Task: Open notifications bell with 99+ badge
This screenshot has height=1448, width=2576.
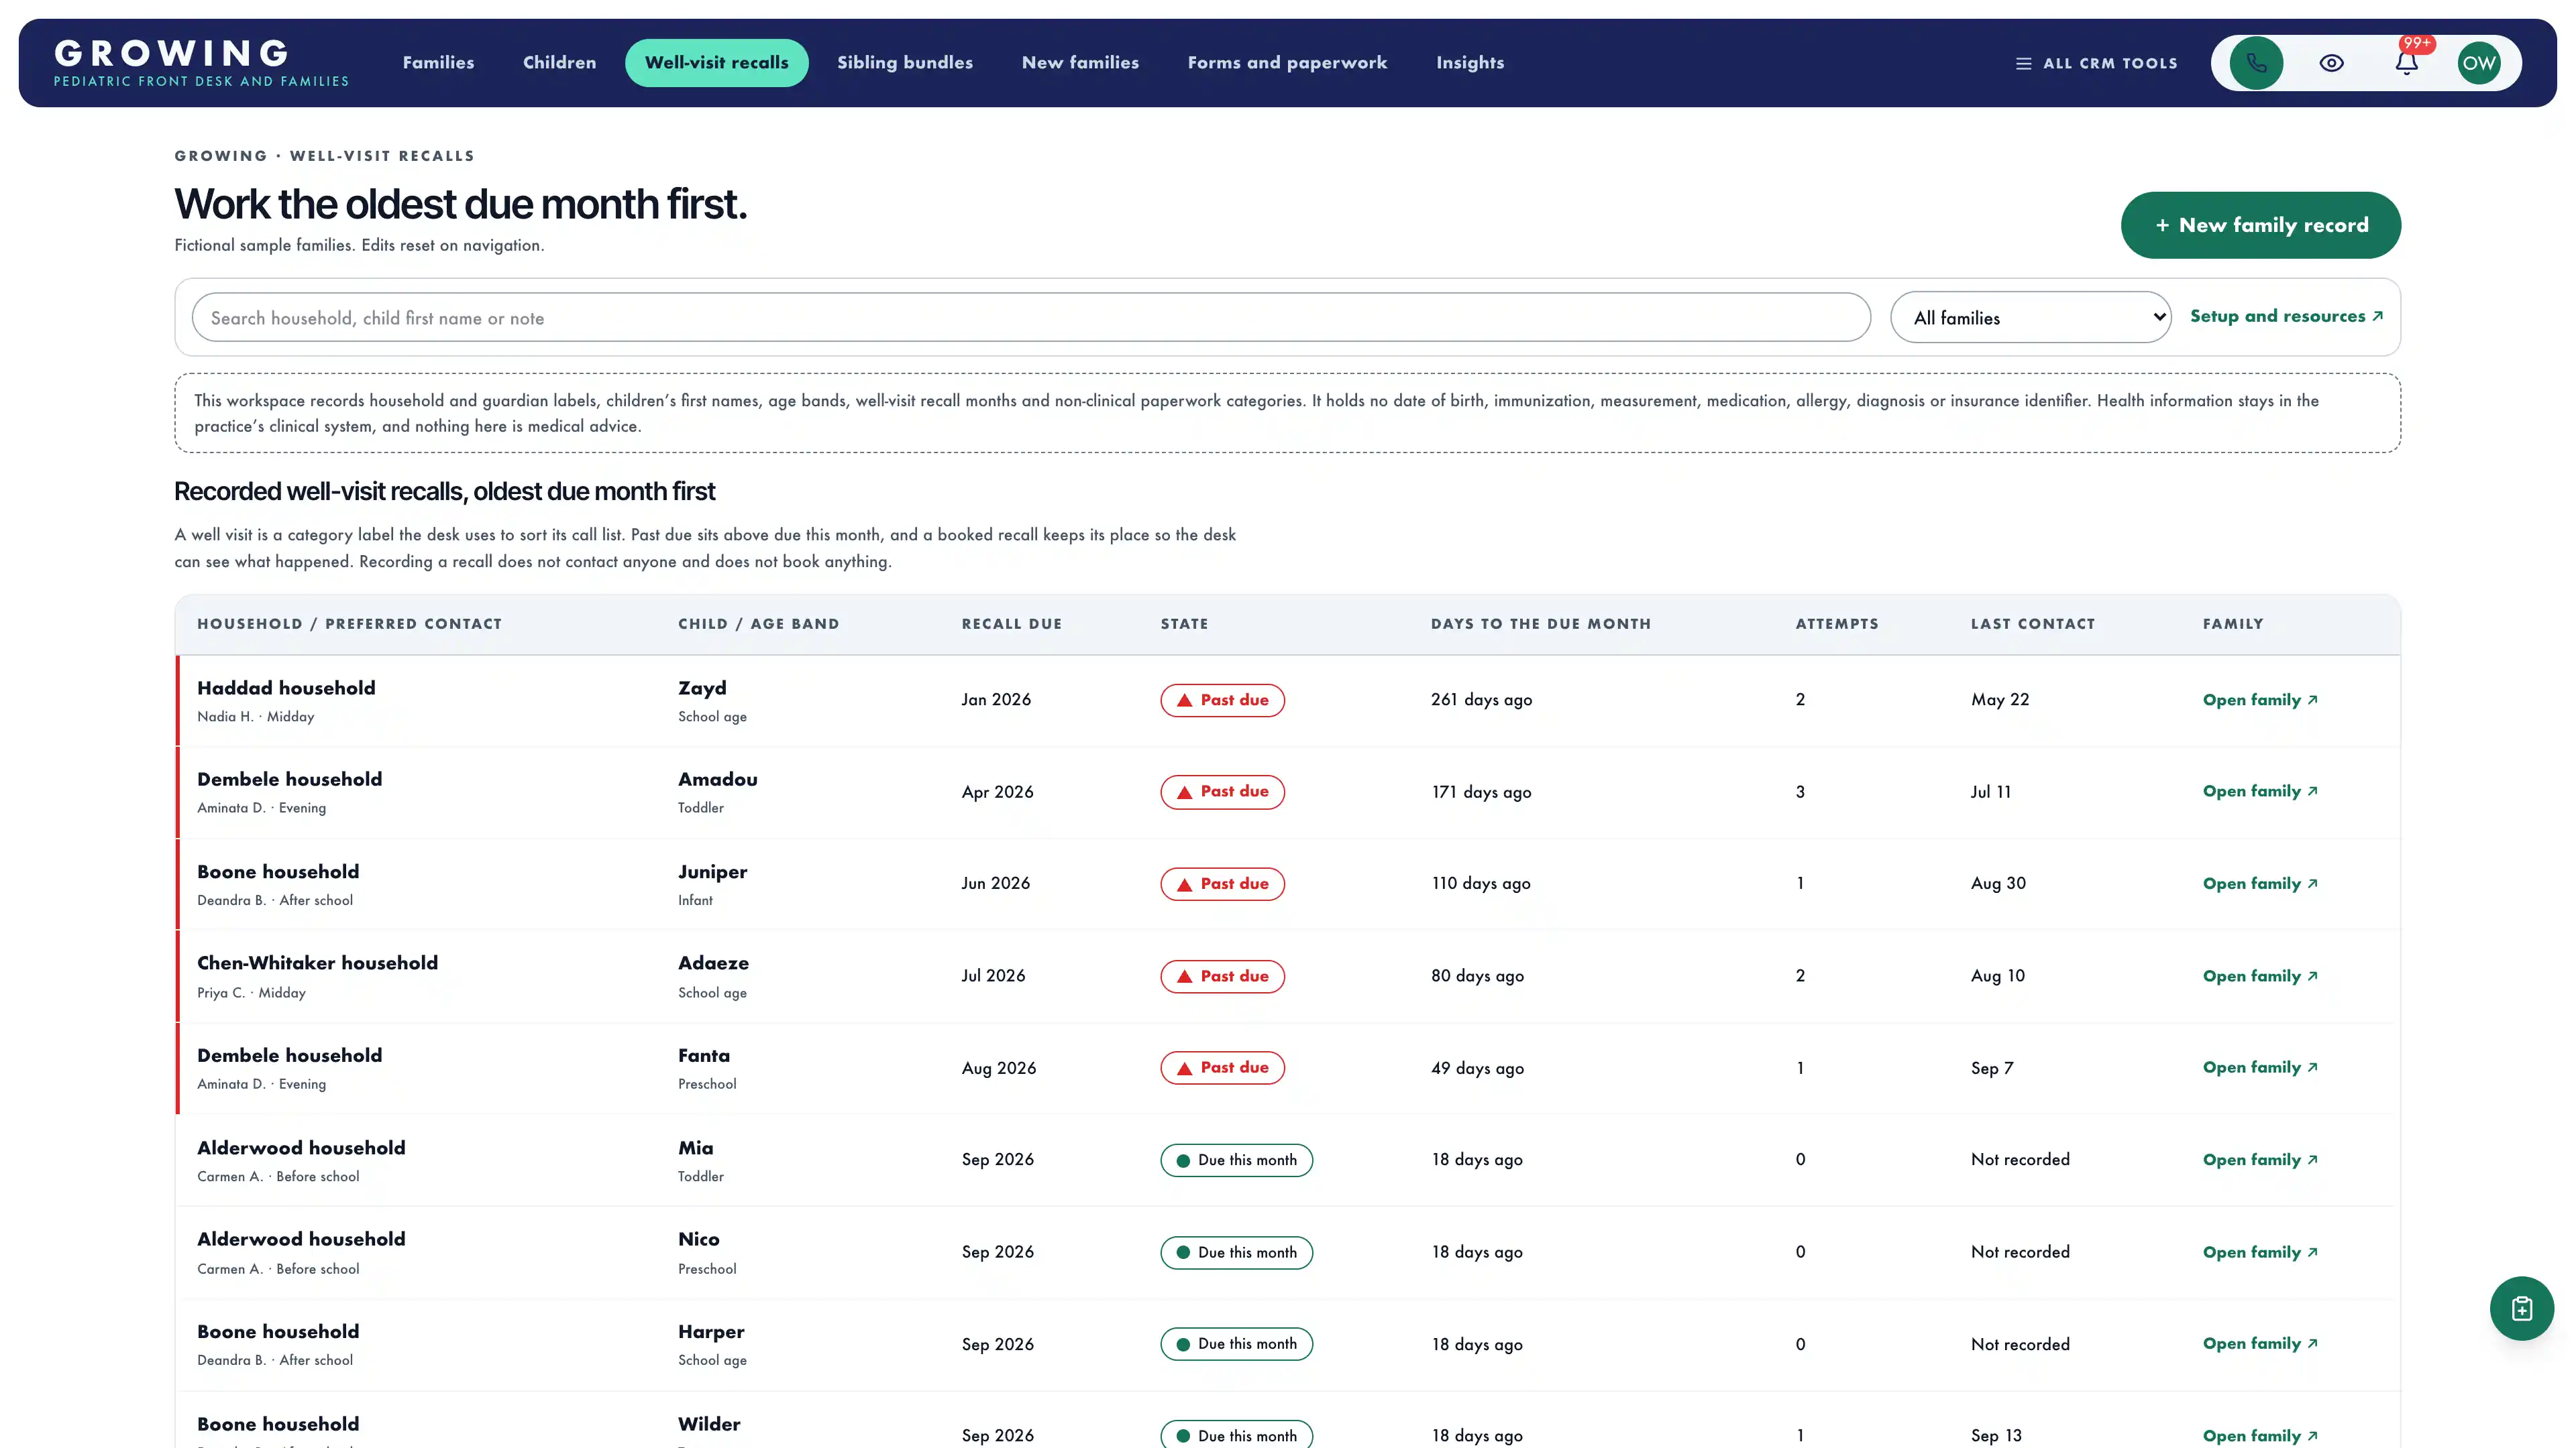Action: tap(2406, 63)
